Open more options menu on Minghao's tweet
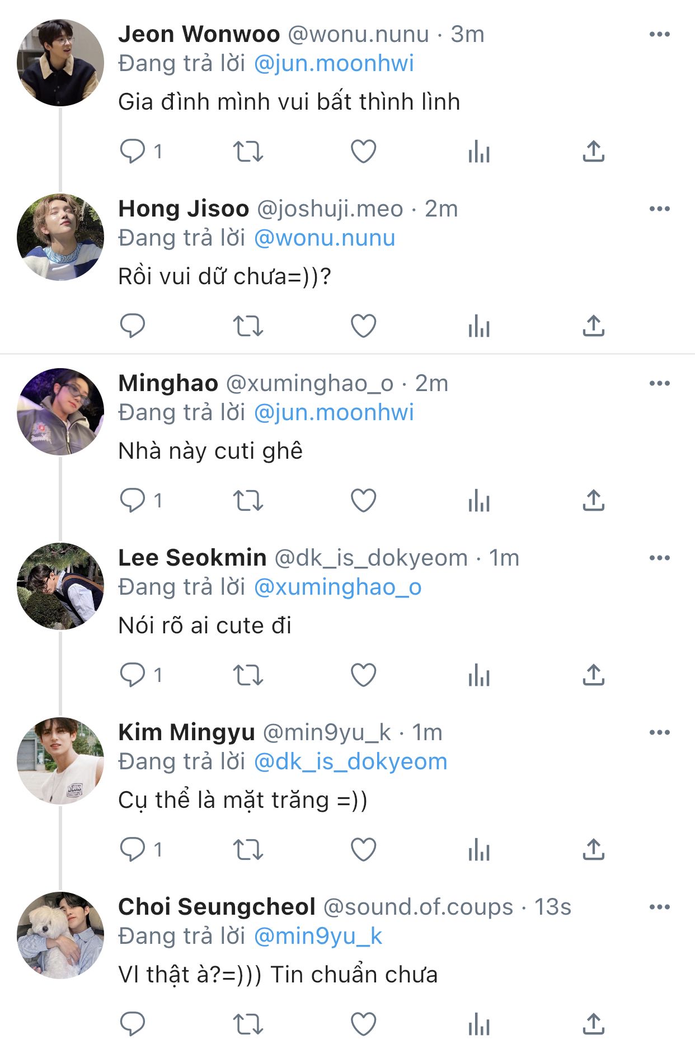 [x=660, y=383]
